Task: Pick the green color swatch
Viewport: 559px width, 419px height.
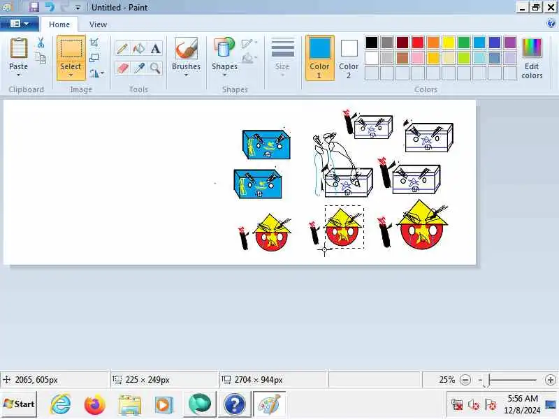Action: coord(464,43)
